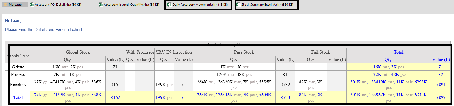
Task: Open Daily Accessory Movement.xlsx attachment
Action: pyautogui.click(x=198, y=5)
